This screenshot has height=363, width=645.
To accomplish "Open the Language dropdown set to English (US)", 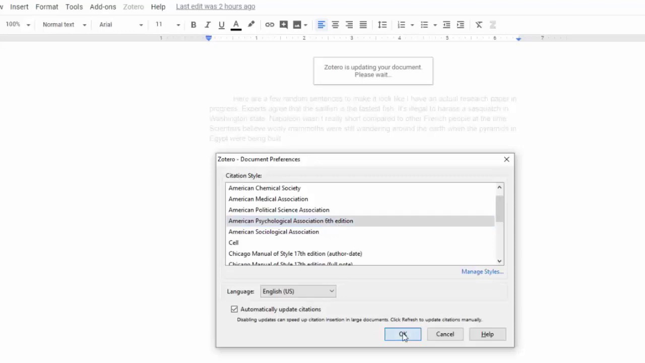I will (x=298, y=291).
